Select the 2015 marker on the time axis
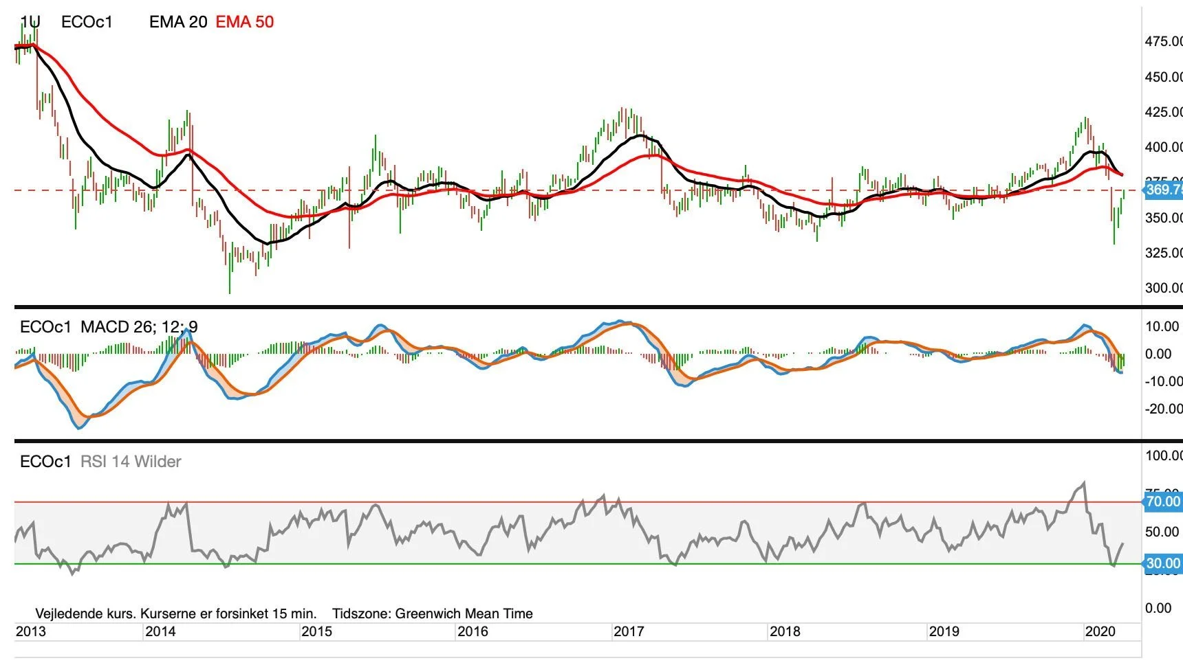The image size is (1183, 665). point(317,631)
